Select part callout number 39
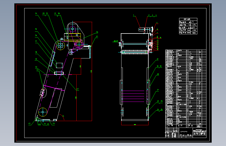This screenshot has height=146, width=226. [x=36, y=59]
